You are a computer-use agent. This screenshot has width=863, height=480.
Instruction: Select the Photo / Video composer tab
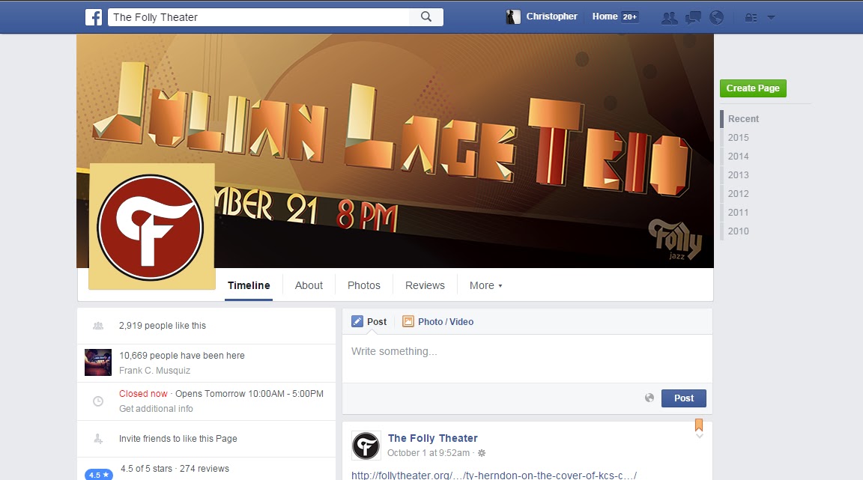coord(438,321)
